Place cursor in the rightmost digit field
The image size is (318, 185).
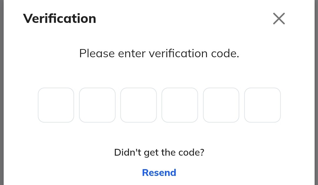pyautogui.click(x=262, y=105)
